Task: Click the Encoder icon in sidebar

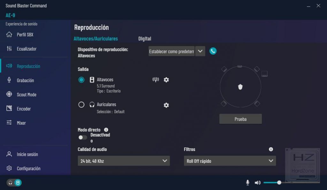Action: pyautogui.click(x=9, y=108)
